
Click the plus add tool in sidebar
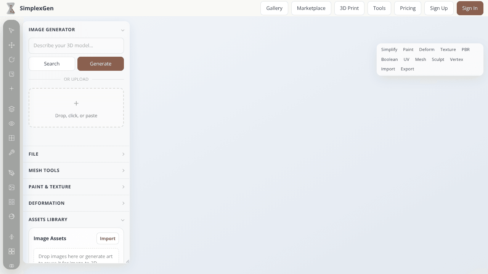tap(11, 89)
